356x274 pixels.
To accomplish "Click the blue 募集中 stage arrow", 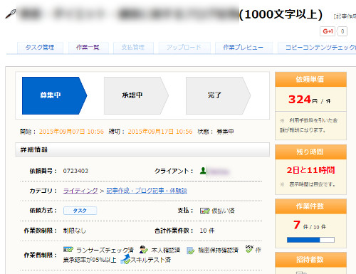I will [x=54, y=95].
